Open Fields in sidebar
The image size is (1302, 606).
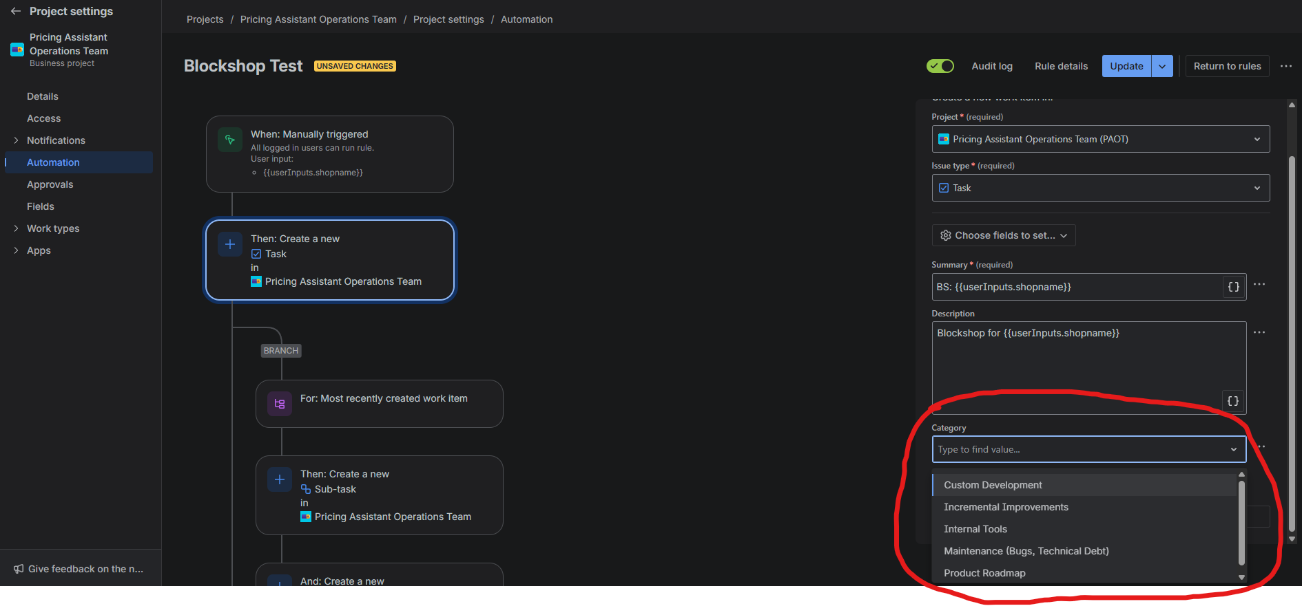click(41, 206)
